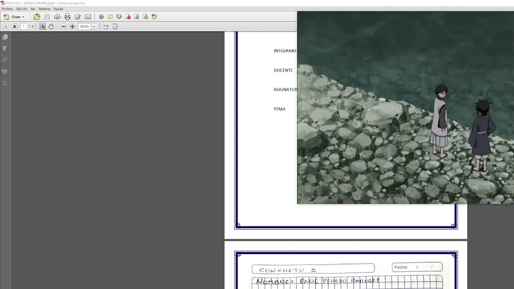This screenshot has height=289, width=514.
Task: Click the anime video overlay window
Action: tap(406, 108)
